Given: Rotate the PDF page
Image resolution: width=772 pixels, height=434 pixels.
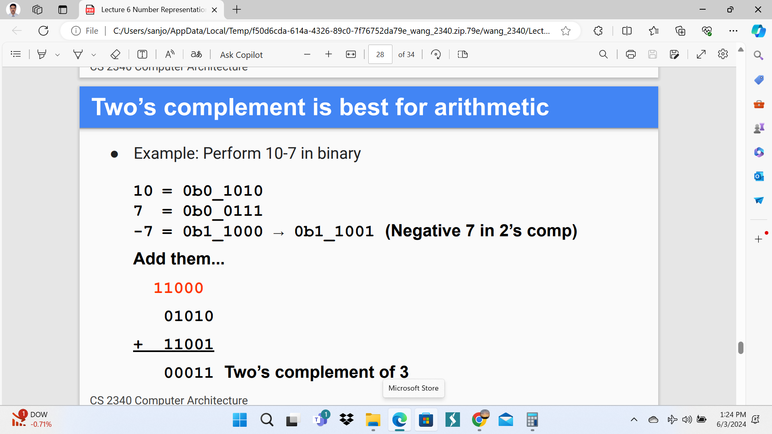Looking at the screenshot, I should (436, 54).
